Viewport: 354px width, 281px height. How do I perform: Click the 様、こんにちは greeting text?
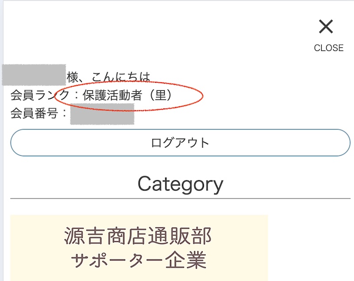[x=108, y=77]
